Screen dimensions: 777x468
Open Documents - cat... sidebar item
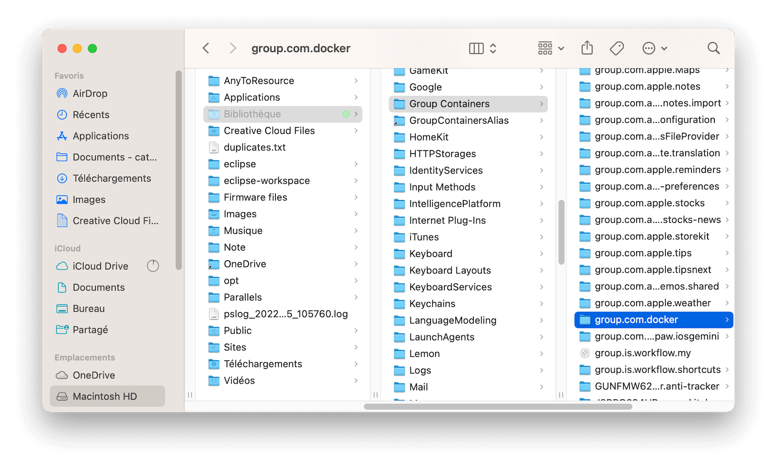pos(107,157)
